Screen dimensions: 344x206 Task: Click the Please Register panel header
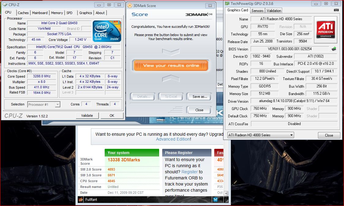187,153
